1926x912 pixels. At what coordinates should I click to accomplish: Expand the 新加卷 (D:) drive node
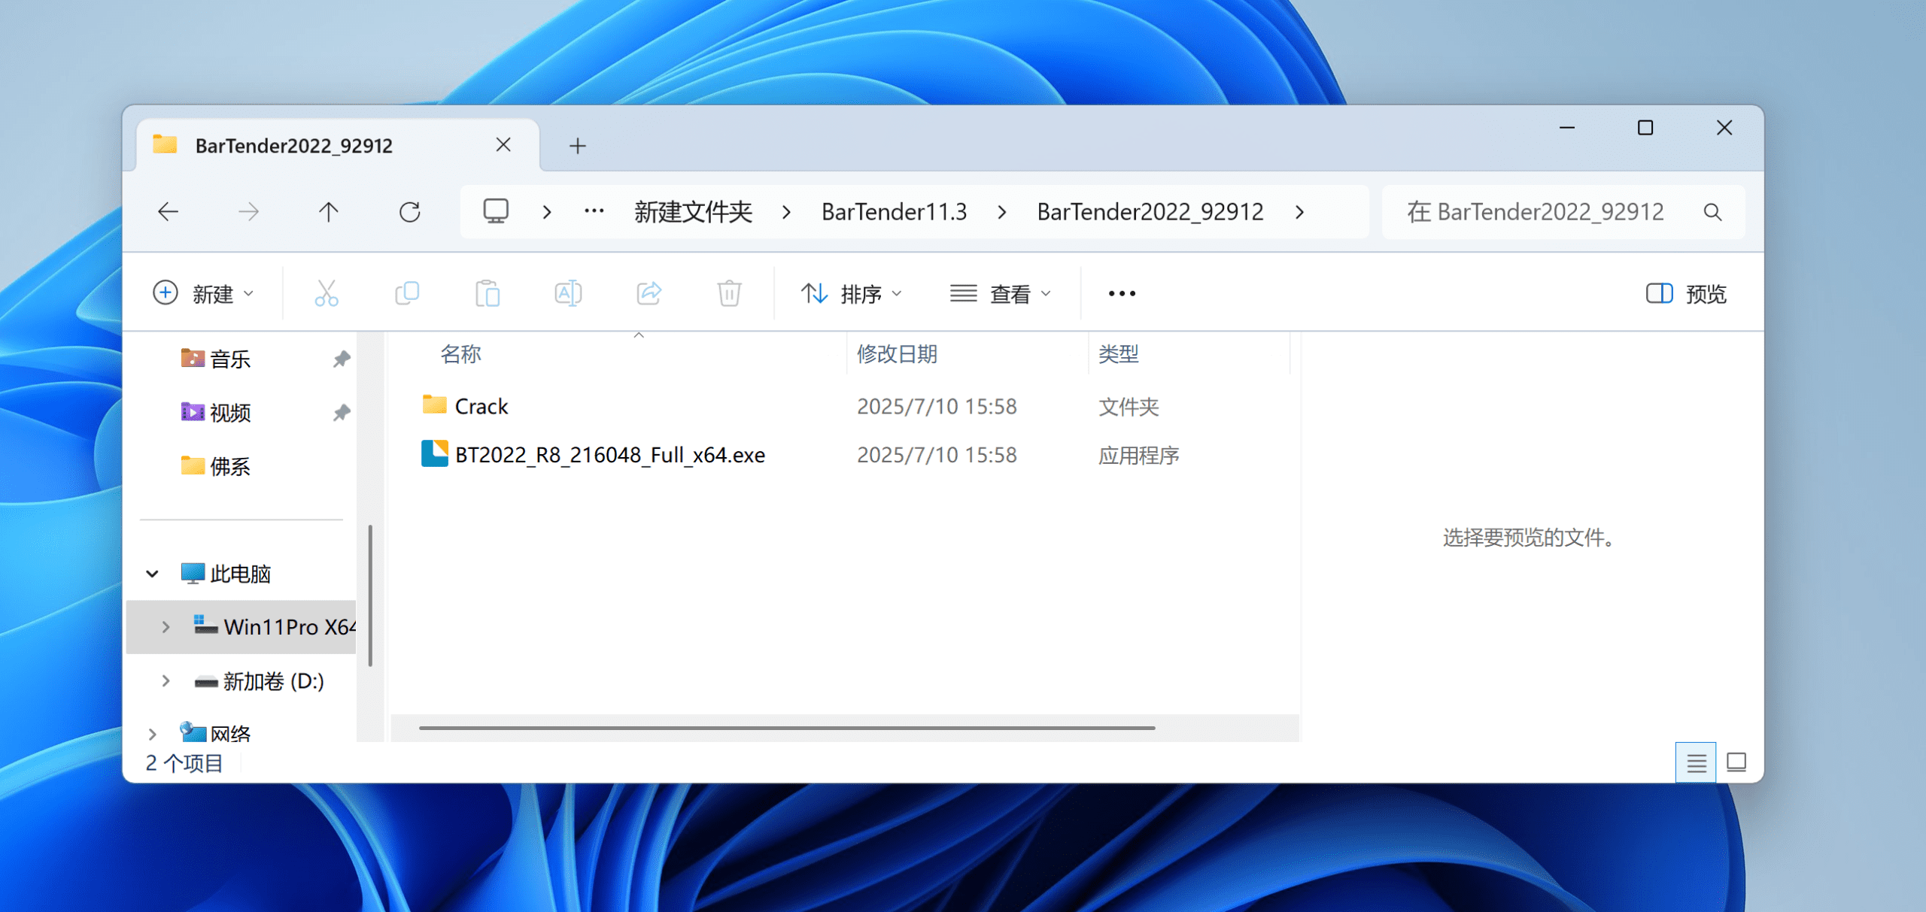[x=166, y=681]
